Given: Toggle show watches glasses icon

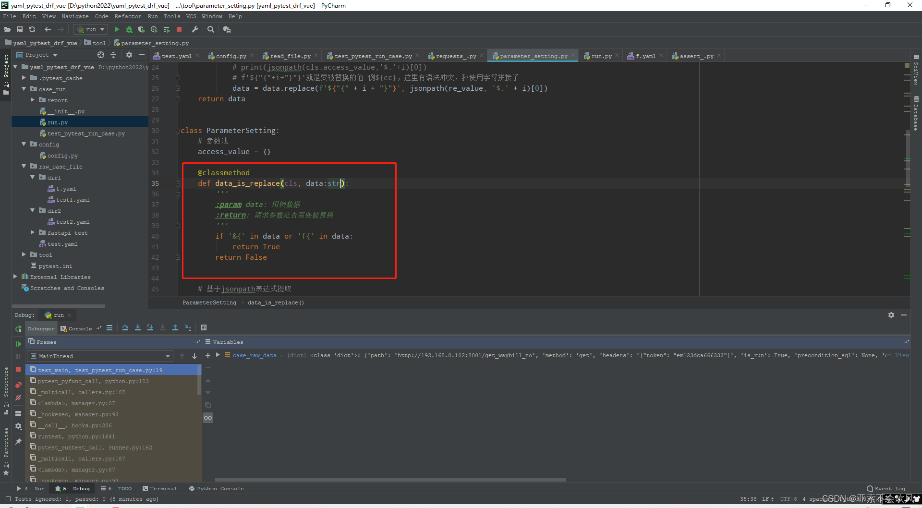Looking at the screenshot, I should [208, 418].
